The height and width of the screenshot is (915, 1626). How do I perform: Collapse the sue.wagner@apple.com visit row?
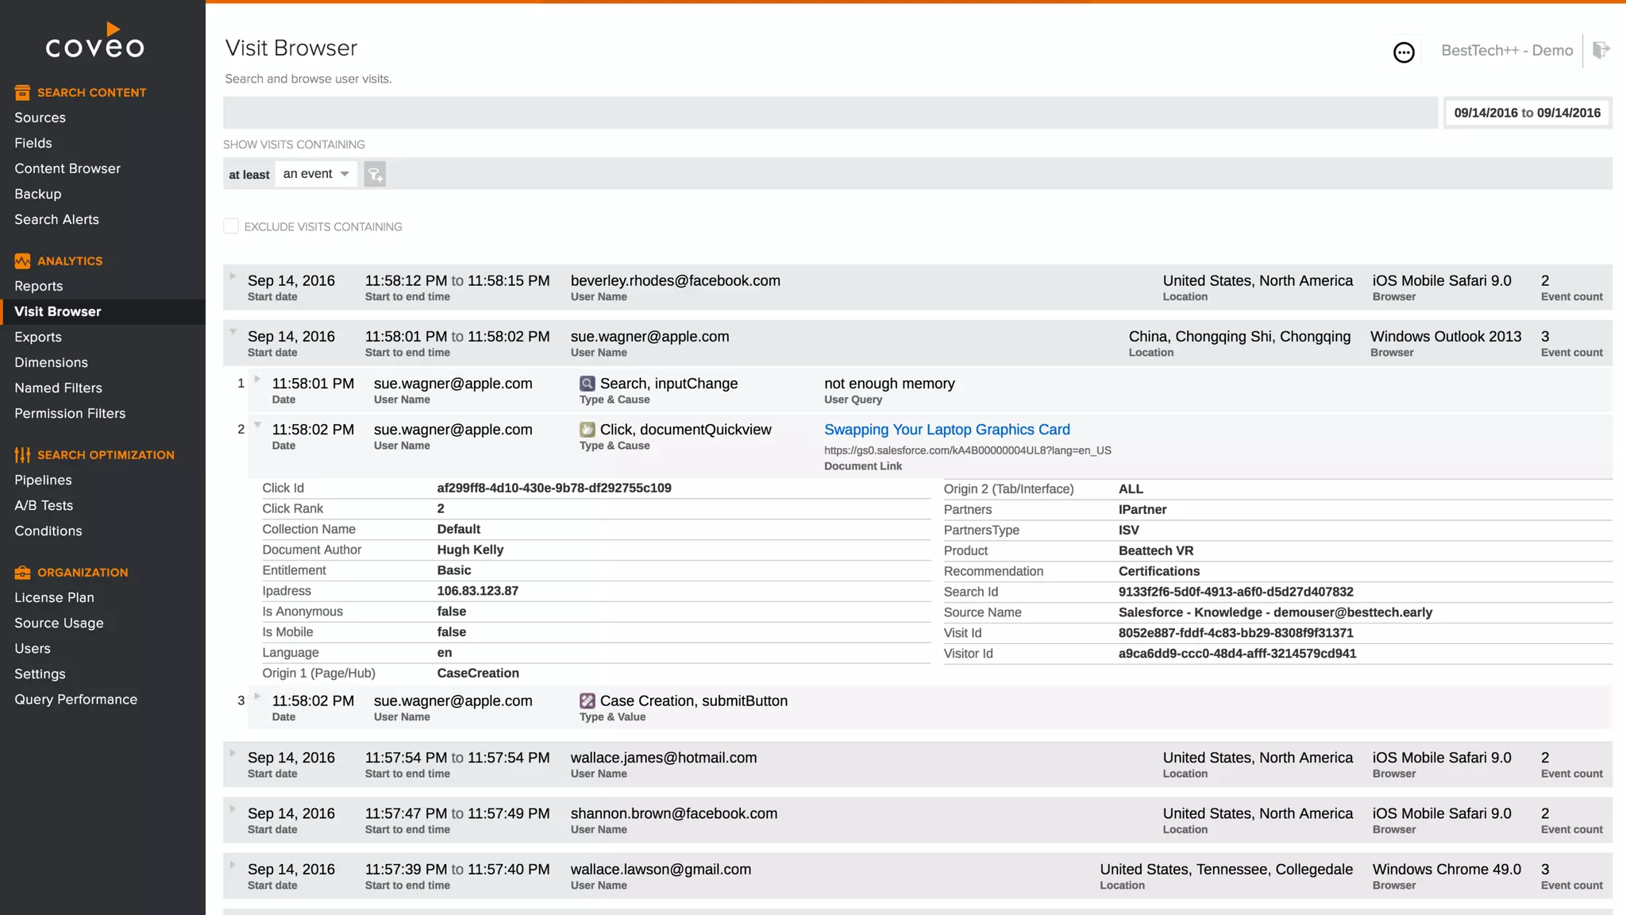233,332
